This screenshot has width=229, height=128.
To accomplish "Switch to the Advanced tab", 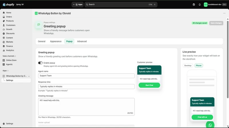I will coord(82,41).
